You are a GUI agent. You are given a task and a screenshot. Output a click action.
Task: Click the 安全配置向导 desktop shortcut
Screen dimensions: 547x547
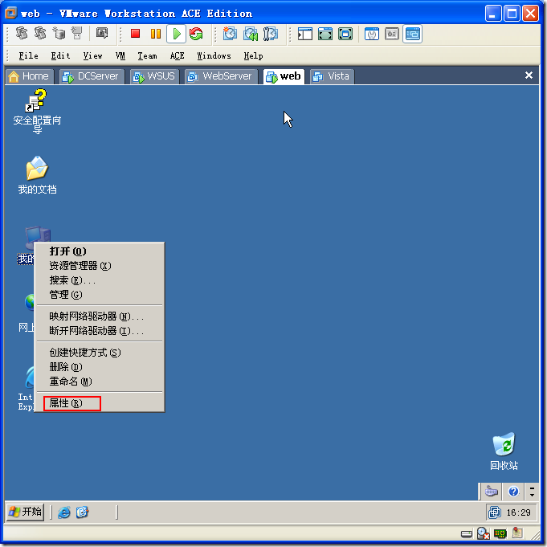(37, 112)
